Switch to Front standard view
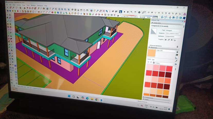 [78, 10]
